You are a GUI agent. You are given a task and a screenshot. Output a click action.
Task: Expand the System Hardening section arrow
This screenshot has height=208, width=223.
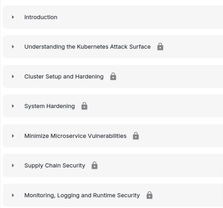(x=13, y=106)
